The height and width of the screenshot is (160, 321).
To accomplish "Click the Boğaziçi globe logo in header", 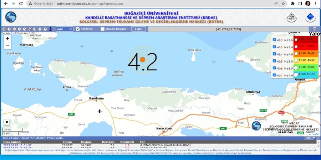I will (11, 17).
